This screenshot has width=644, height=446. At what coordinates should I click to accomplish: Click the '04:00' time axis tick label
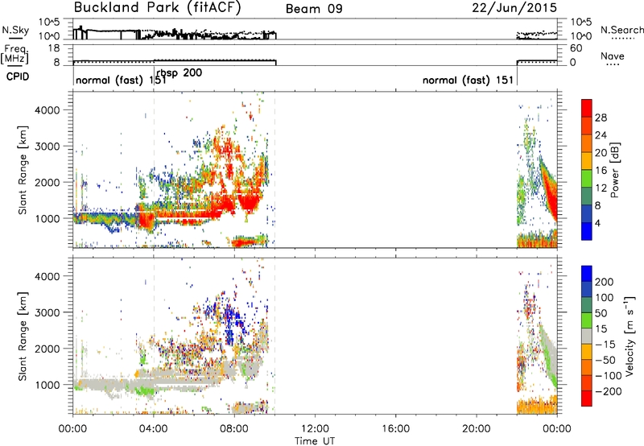pyautogui.click(x=154, y=429)
